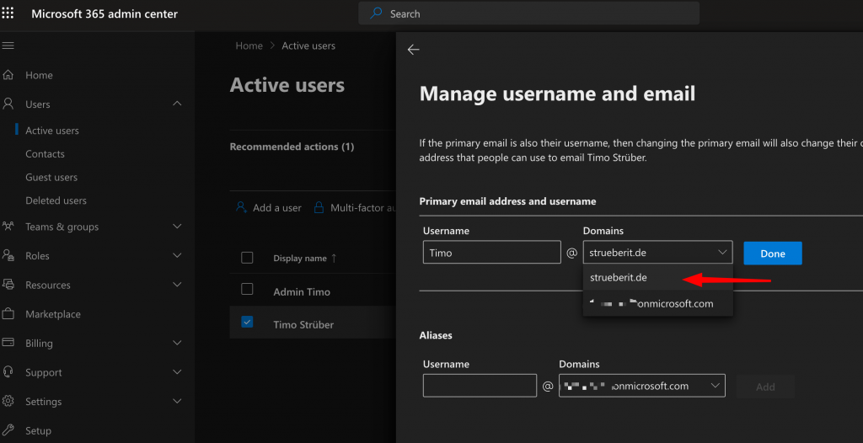Click the back arrow in panel
This screenshot has width=863, height=443.
pos(413,50)
